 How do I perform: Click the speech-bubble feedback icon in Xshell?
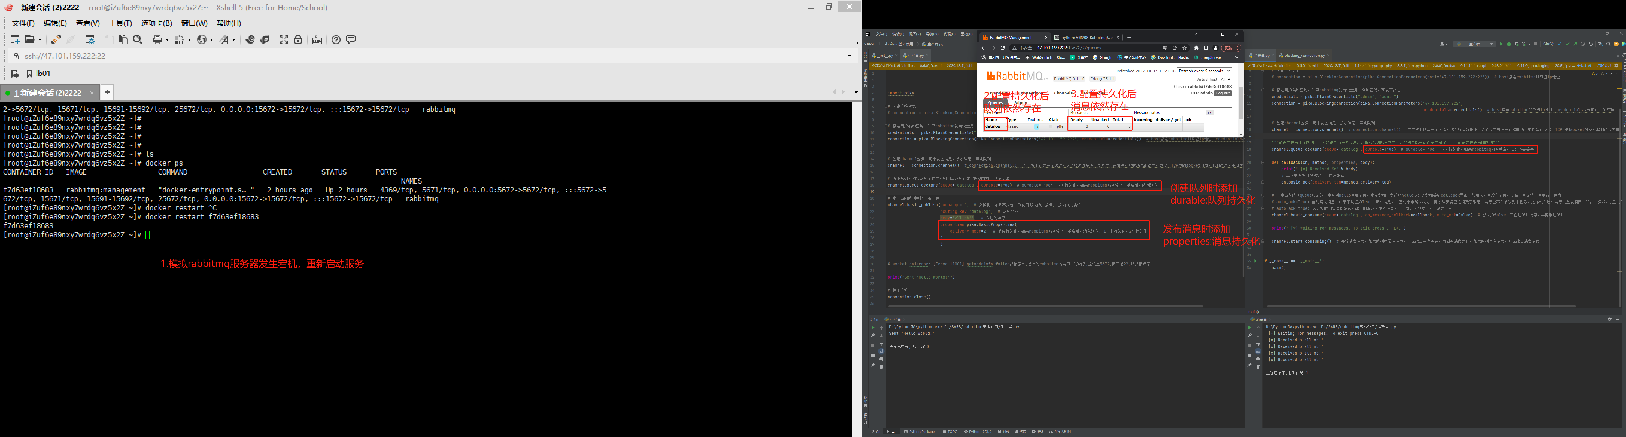pyautogui.click(x=351, y=39)
